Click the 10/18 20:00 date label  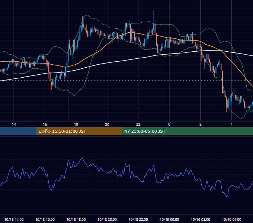107,219
